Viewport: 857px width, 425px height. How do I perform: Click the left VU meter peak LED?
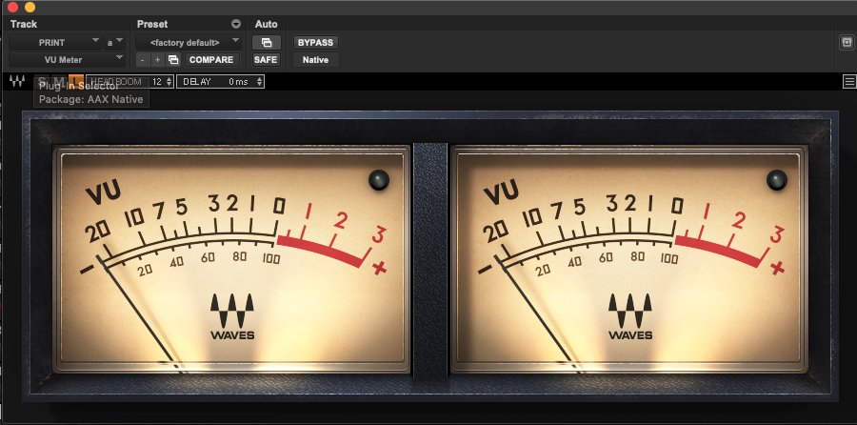[x=379, y=179]
